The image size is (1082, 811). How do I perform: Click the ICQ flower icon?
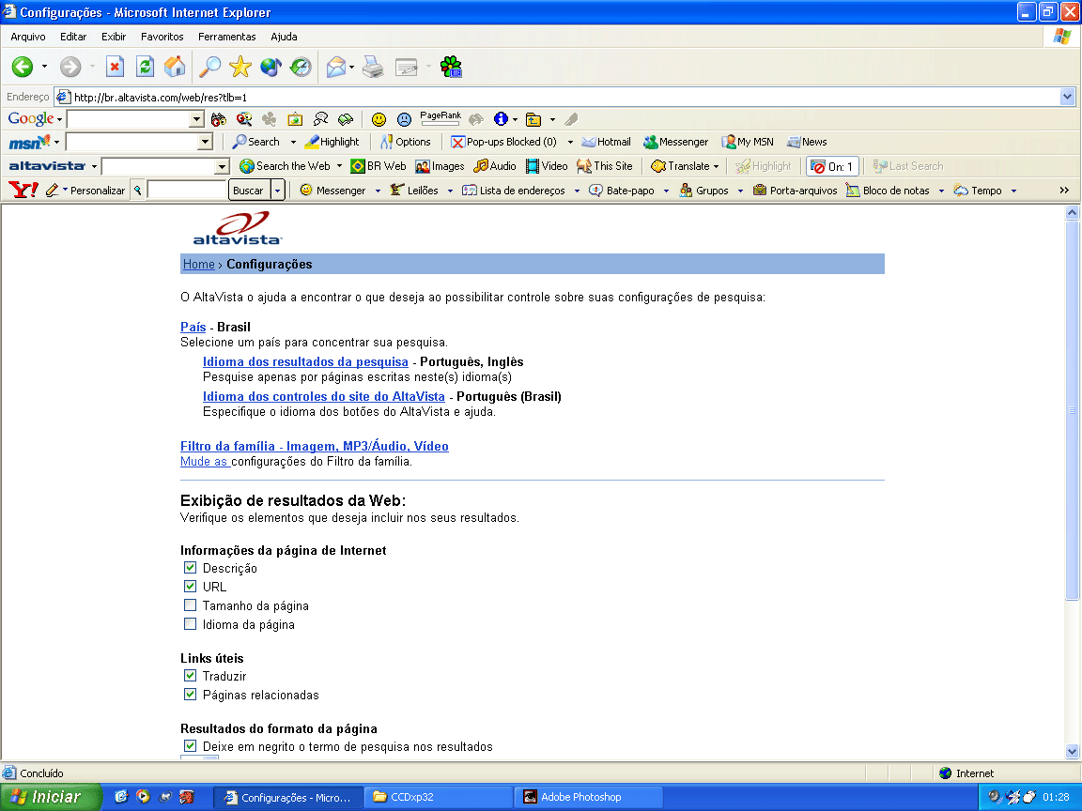[451, 67]
